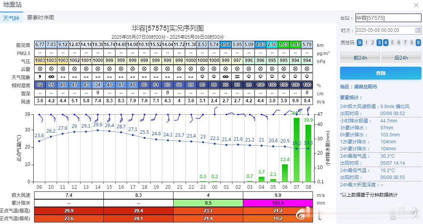Click the humidity cell showing 34
Screen dimensions: 423x224
coord(98,85)
